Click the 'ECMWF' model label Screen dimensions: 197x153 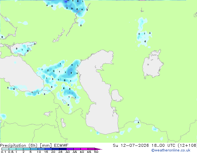point(61,146)
